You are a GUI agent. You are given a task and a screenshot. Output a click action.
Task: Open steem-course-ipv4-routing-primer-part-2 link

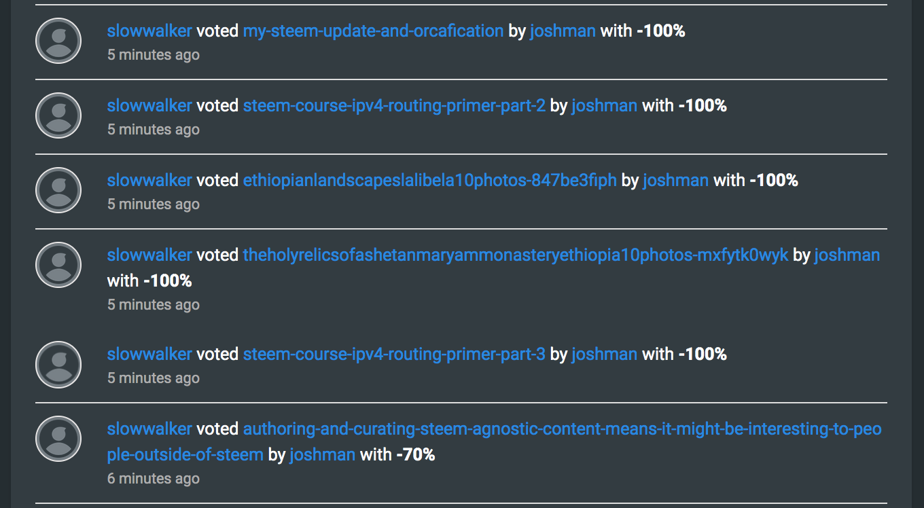[x=394, y=105]
